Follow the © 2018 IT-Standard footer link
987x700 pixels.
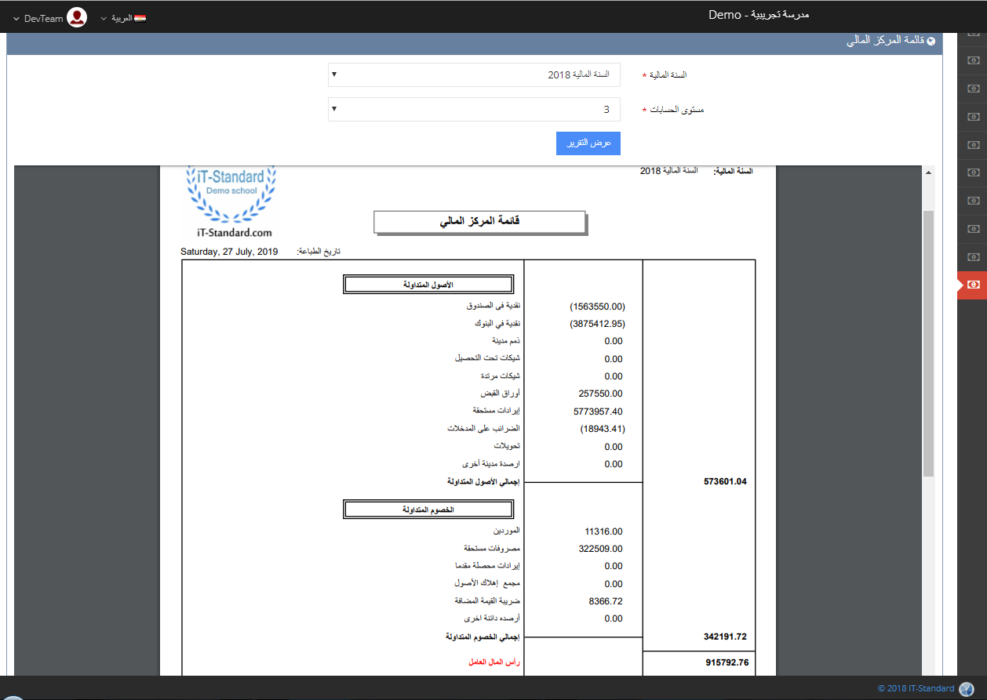[916, 688]
